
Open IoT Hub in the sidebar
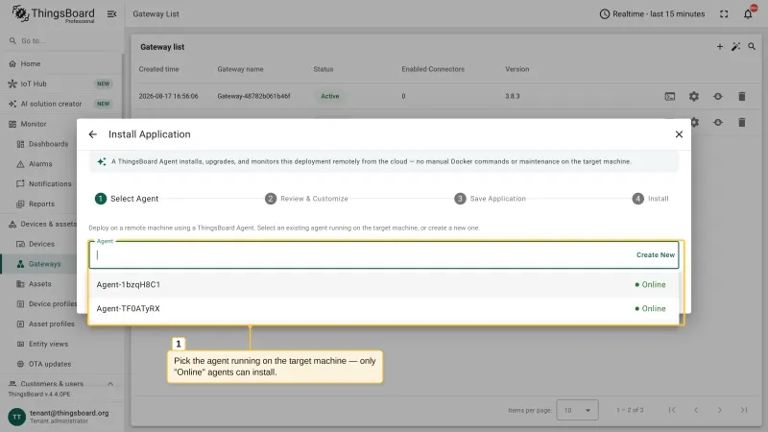click(60, 84)
